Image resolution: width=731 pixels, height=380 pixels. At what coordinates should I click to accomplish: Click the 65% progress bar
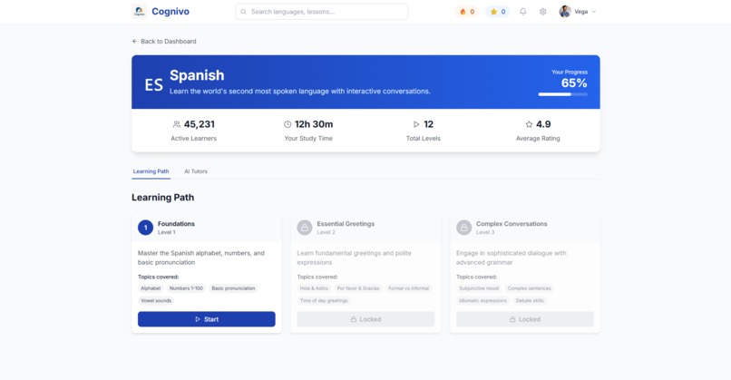[562, 94]
